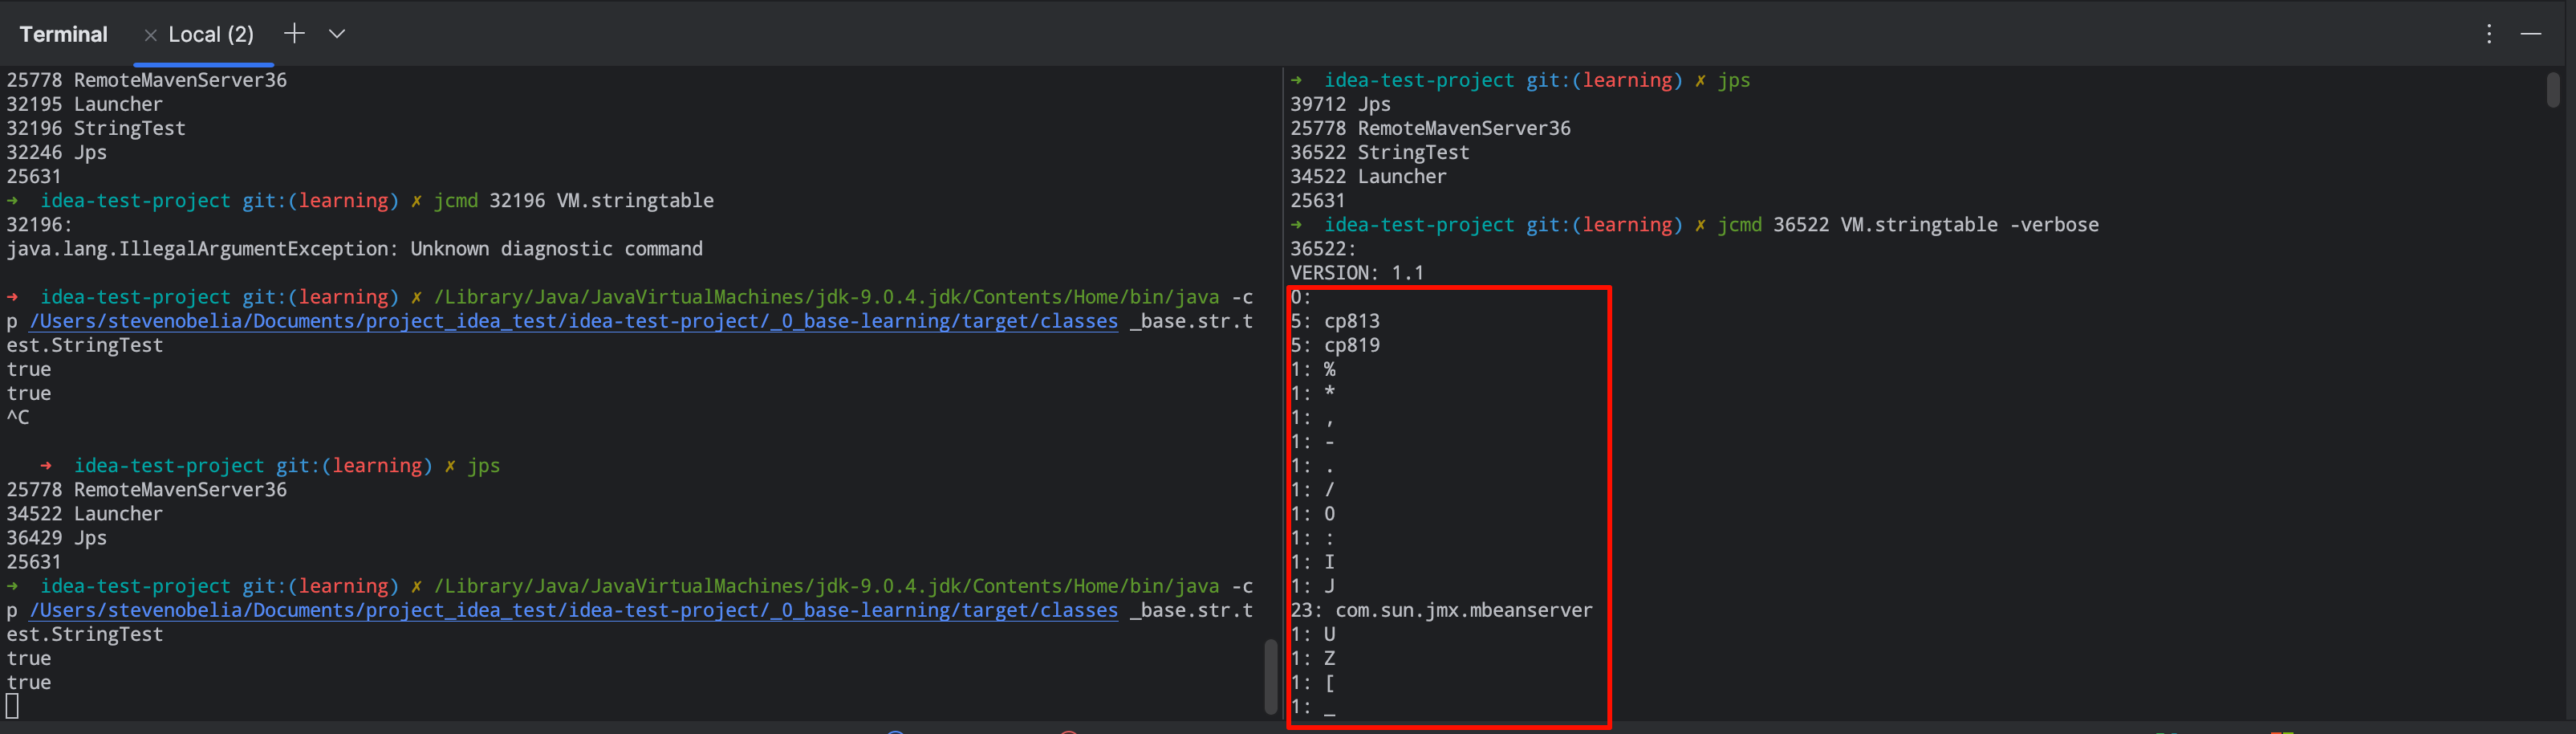
Task: Hide the Terminal tool window
Action: pyautogui.click(x=2531, y=34)
